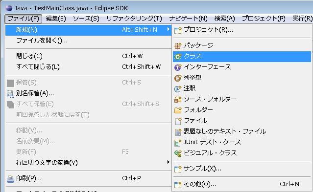Choose インターフェース in New submenu
Screen dimensions: 313x192
[242, 67]
